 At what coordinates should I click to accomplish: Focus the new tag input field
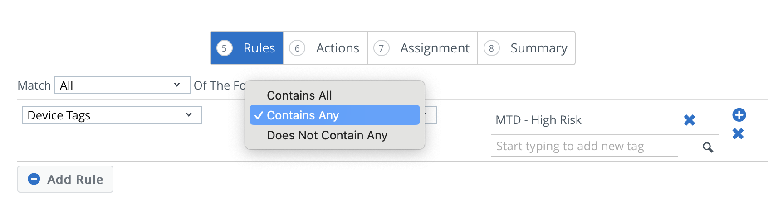click(584, 146)
